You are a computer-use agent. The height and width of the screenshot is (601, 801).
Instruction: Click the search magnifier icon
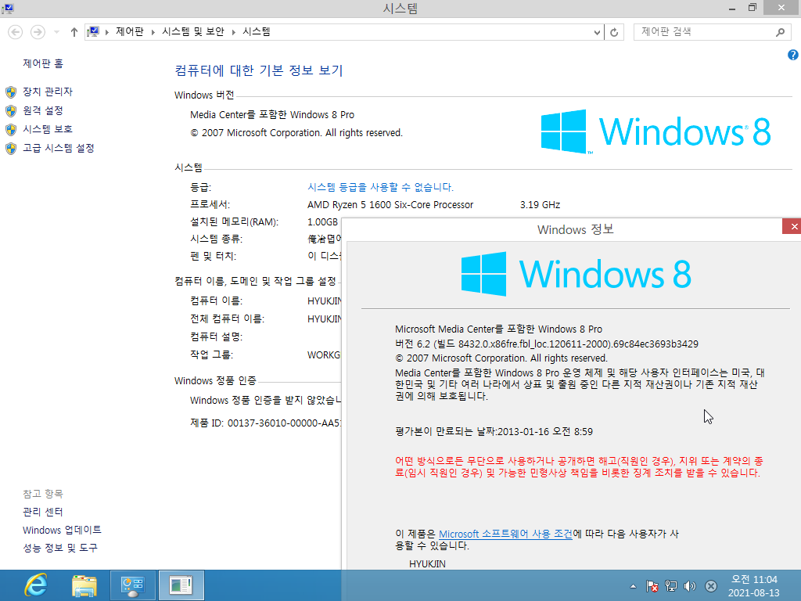pyautogui.click(x=780, y=32)
